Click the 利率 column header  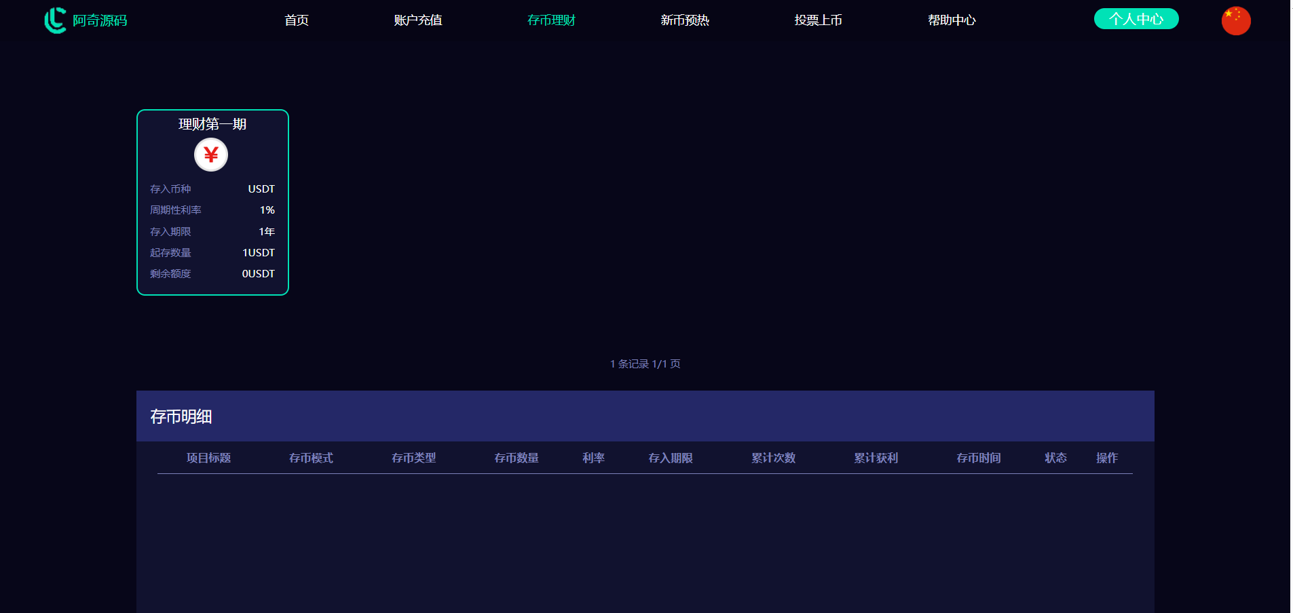tap(594, 458)
